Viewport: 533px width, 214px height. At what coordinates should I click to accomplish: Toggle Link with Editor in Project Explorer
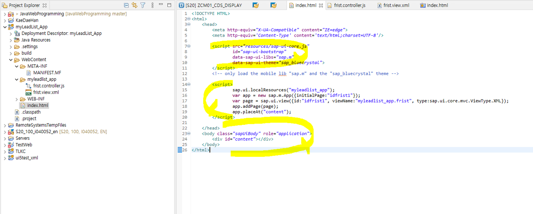134,5
